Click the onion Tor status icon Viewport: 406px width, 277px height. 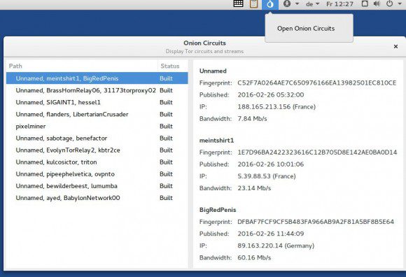click(270, 4)
